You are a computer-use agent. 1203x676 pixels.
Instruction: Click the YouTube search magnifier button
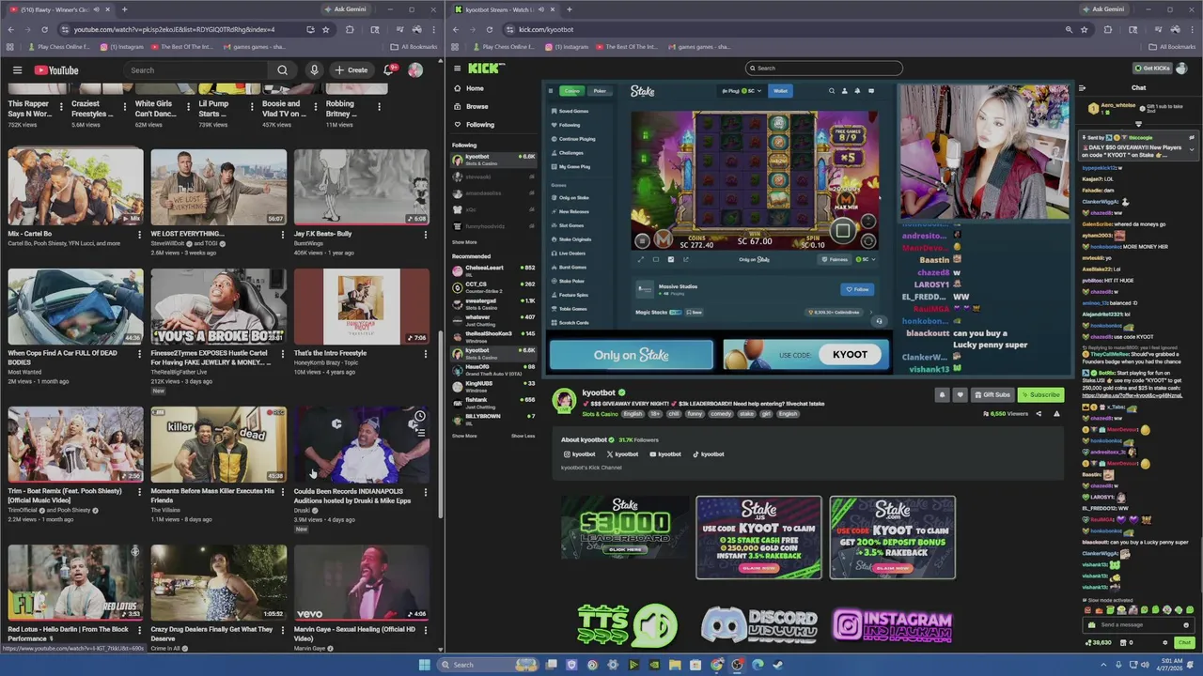(x=282, y=70)
